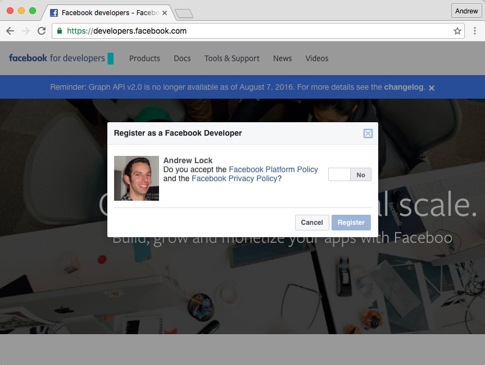Click Andrew Lock's profile photo

point(137,178)
